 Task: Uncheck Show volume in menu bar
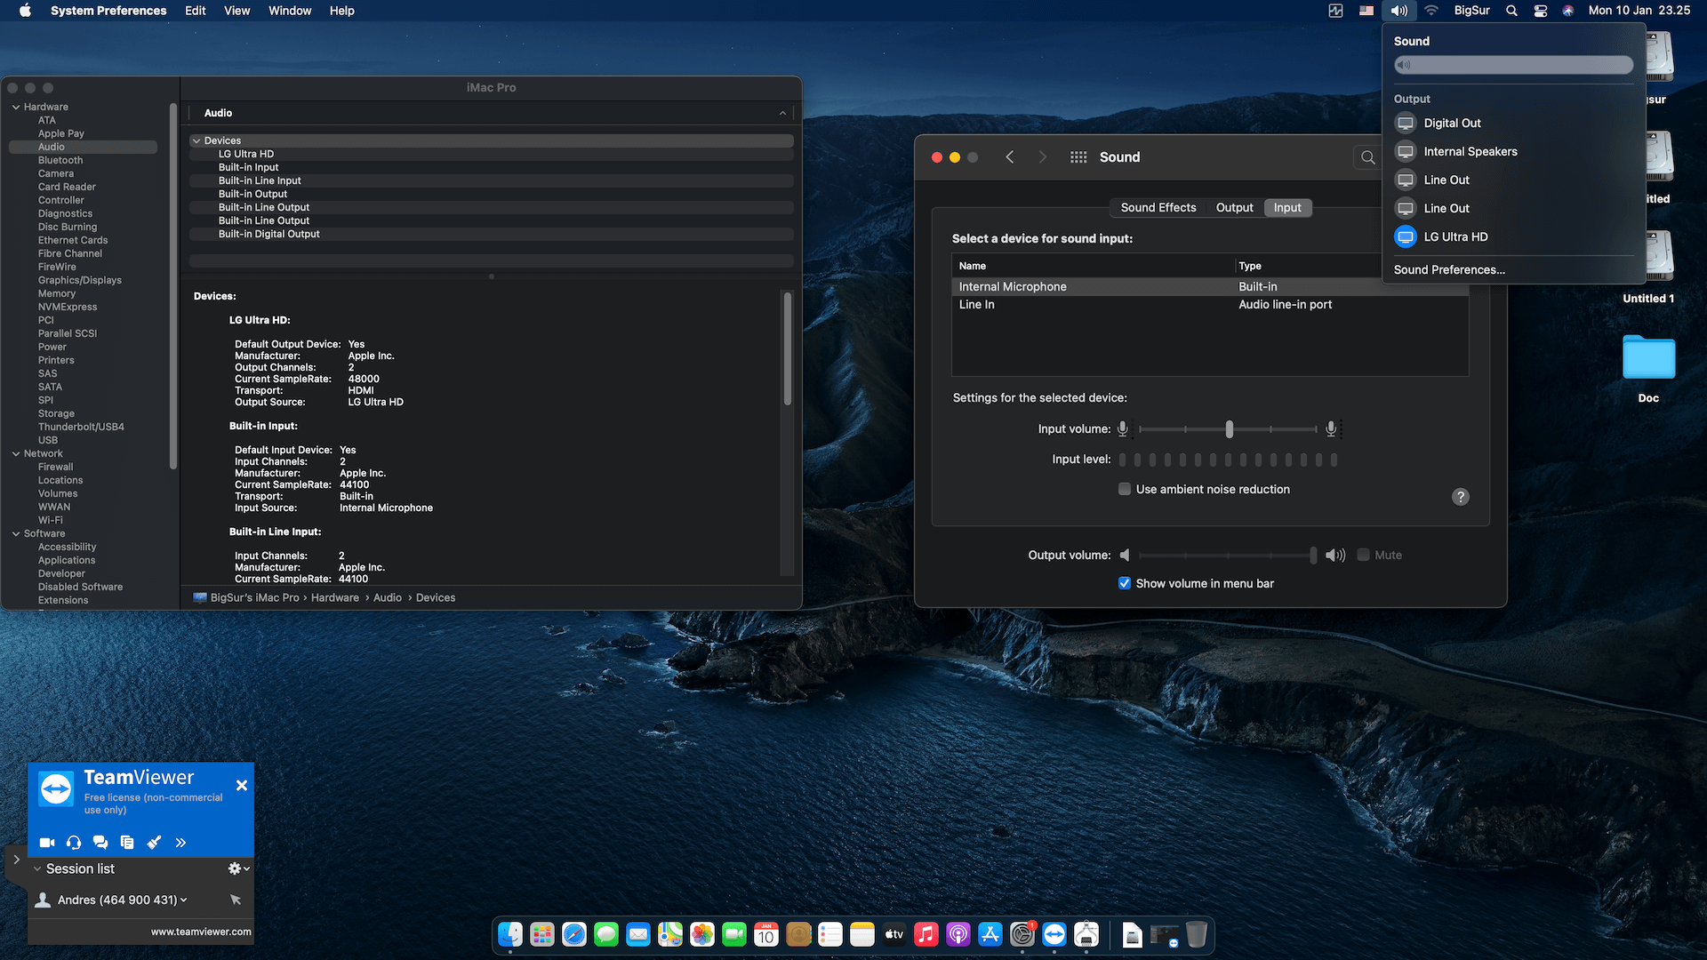pos(1125,583)
